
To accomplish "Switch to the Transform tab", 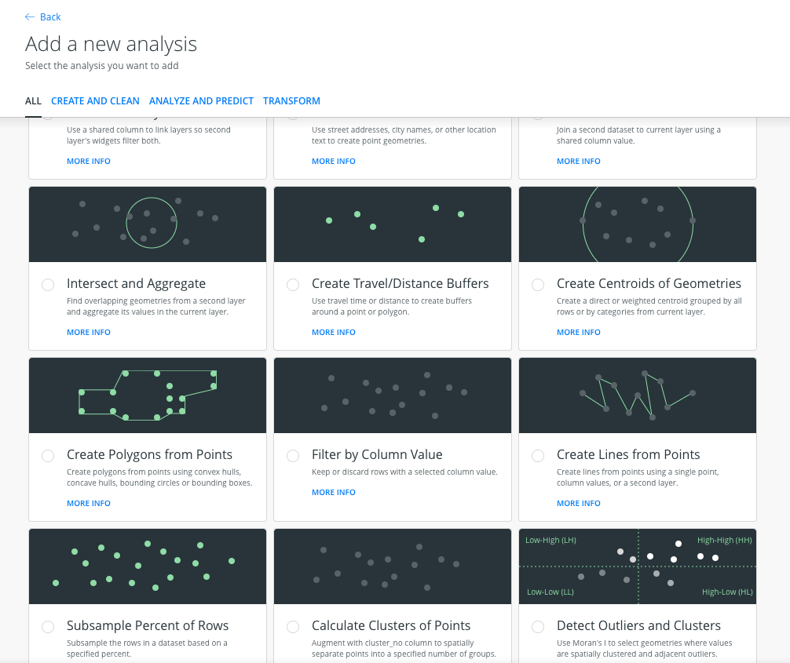I will click(x=291, y=101).
